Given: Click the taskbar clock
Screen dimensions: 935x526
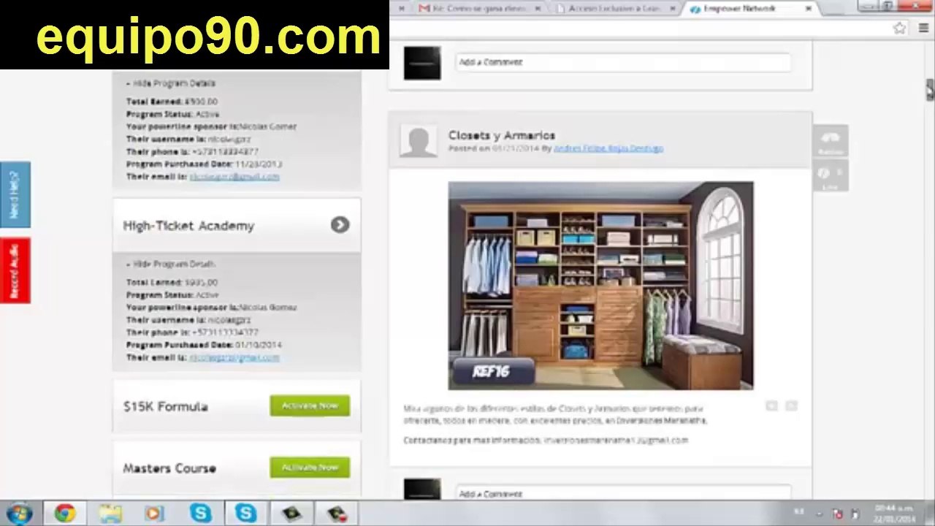Looking at the screenshot, I should click(895, 514).
